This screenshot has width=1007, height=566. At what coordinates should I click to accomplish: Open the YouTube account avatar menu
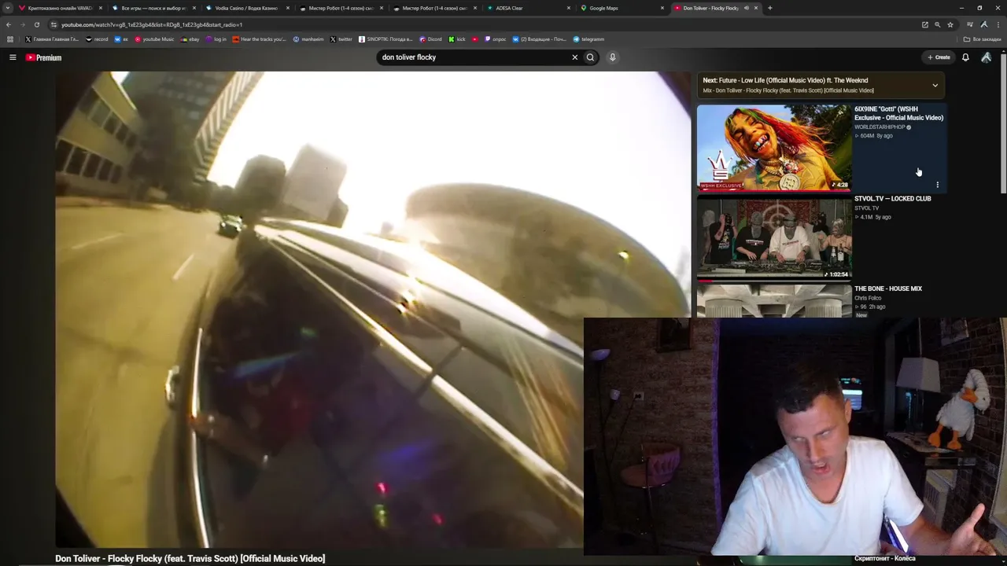(x=986, y=57)
